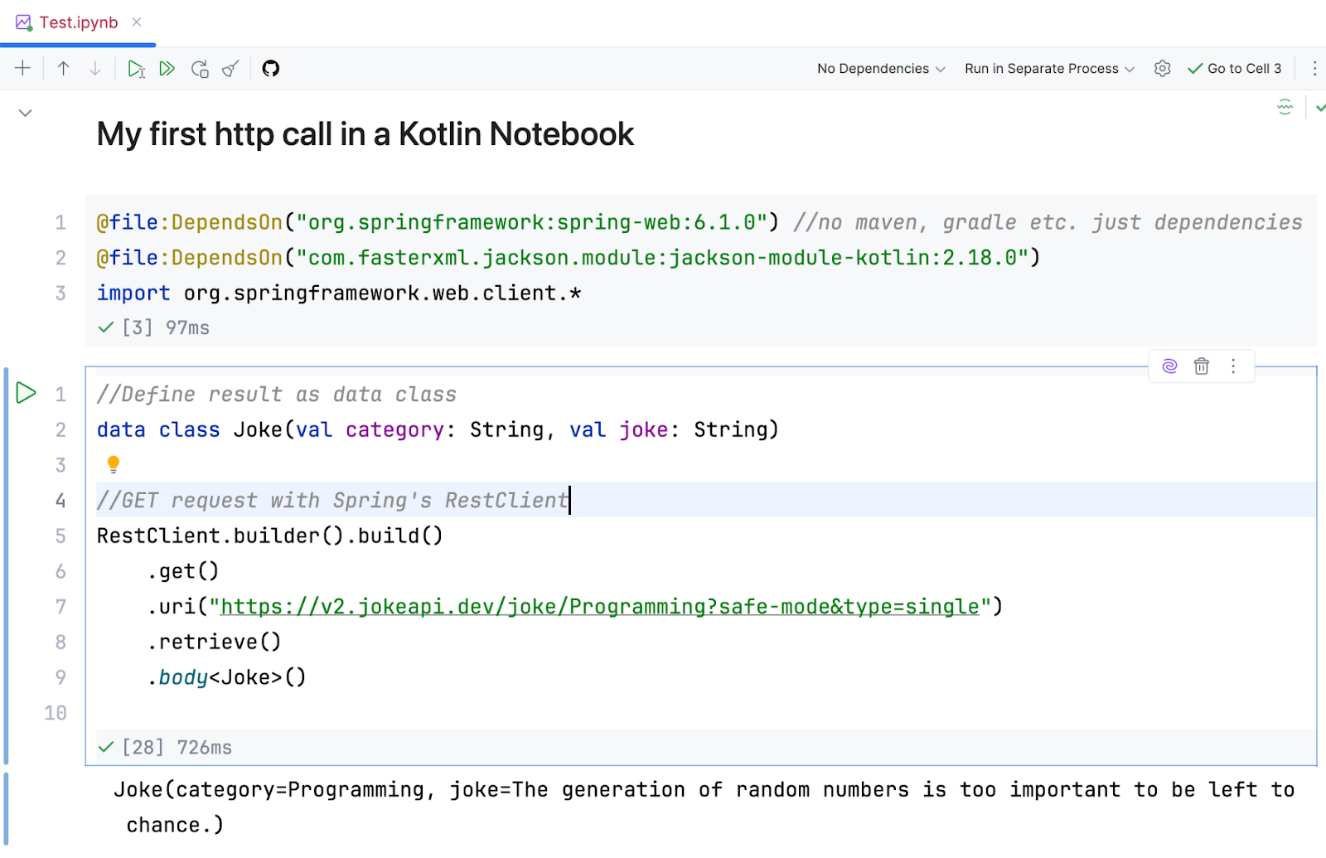Click the AI assistant swirl icon
1326x858 pixels.
point(1169,366)
